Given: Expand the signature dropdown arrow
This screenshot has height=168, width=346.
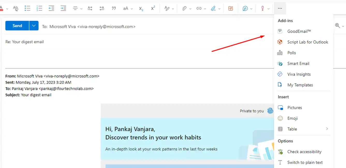Looking at the screenshot, I should [x=219, y=9].
